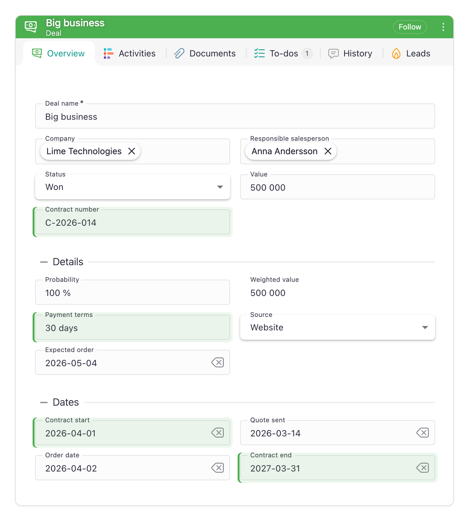
Task: Open the Source dropdown showing Website
Action: (338, 327)
